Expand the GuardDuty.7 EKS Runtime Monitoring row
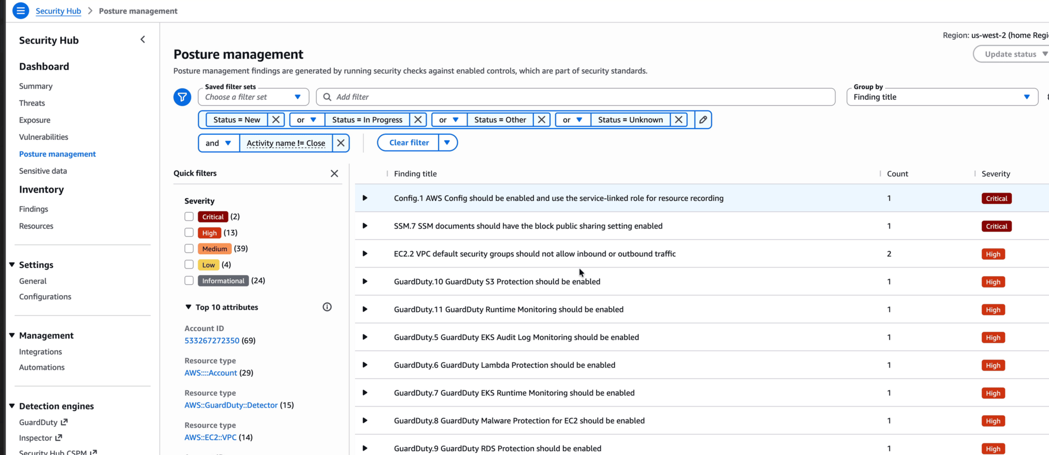 pos(365,393)
